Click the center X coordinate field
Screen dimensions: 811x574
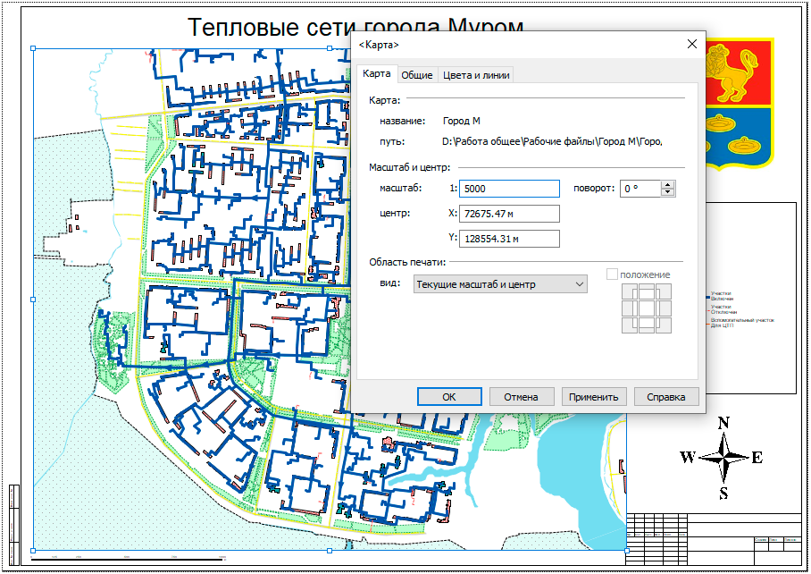click(509, 214)
